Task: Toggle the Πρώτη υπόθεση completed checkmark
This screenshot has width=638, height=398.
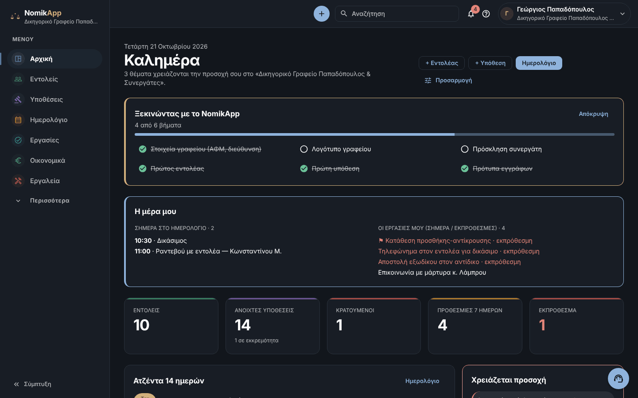Action: 304,168
